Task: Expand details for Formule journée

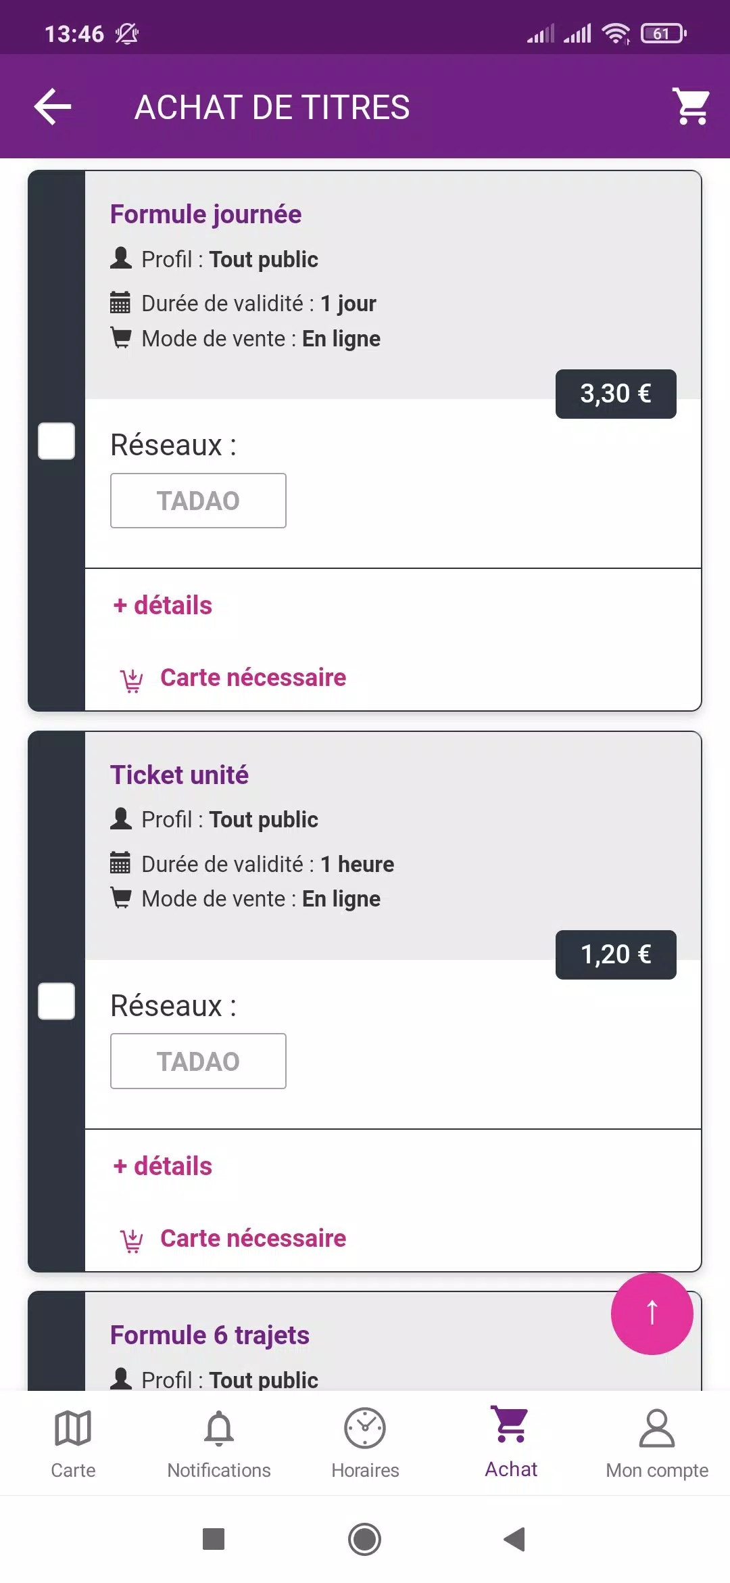Action: (x=163, y=605)
